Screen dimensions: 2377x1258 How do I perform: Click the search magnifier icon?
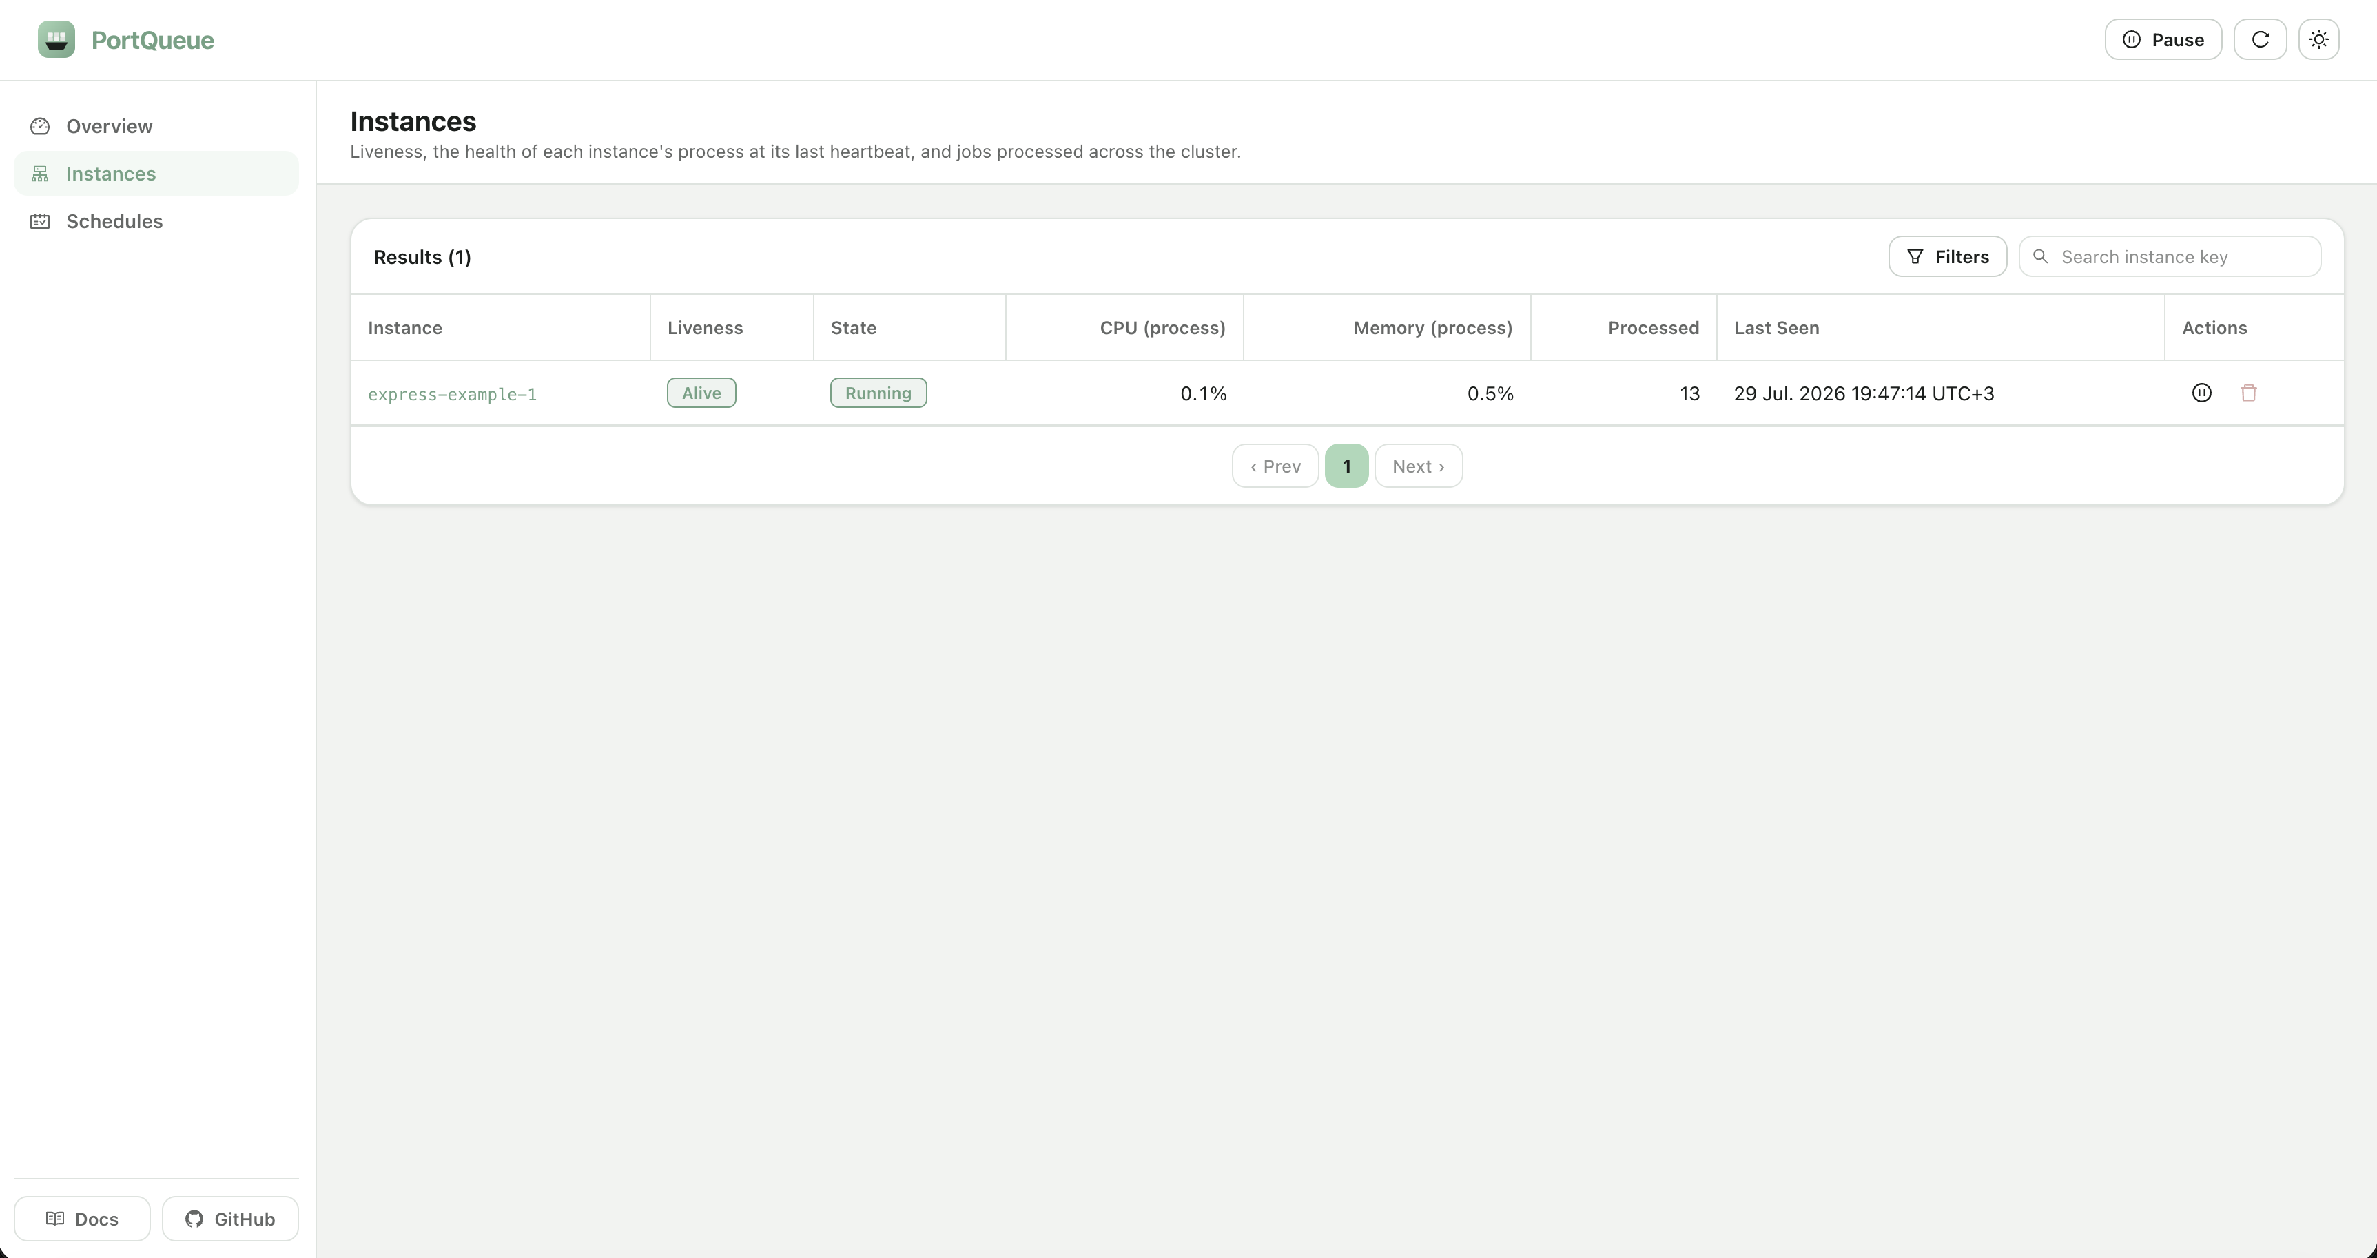tap(2040, 256)
